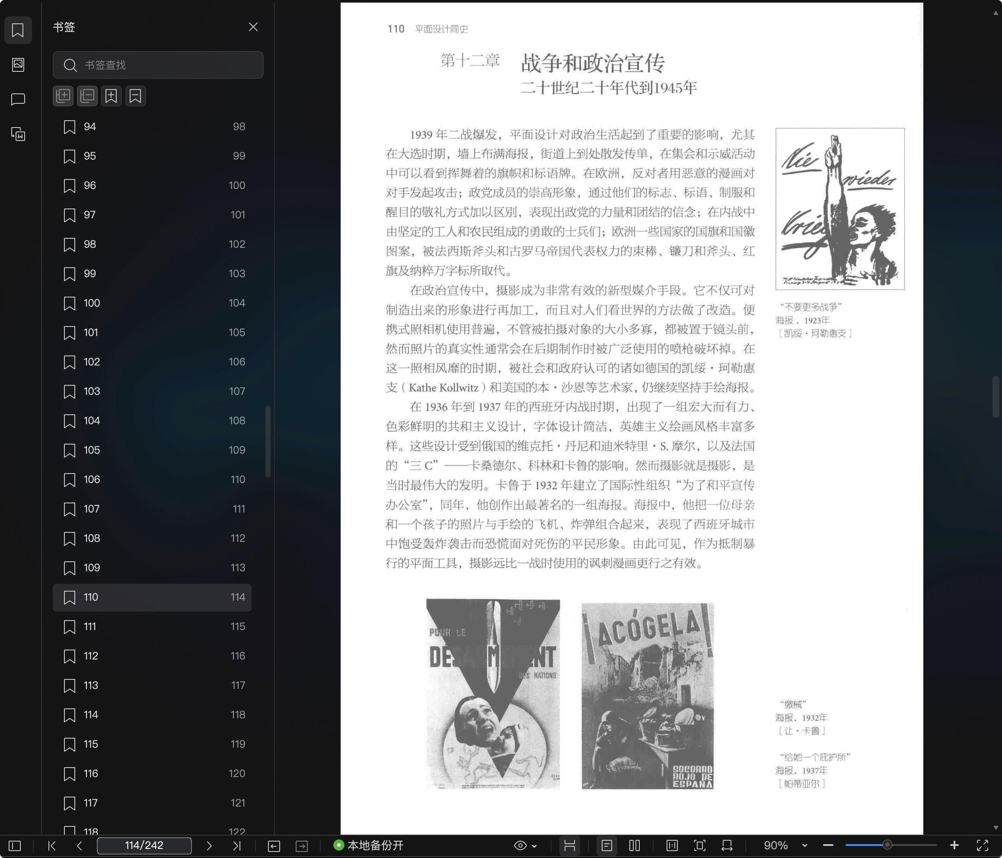Screen dimensions: 1002x858
Task: Select bookmark 117 for page 121
Action: [x=152, y=804]
